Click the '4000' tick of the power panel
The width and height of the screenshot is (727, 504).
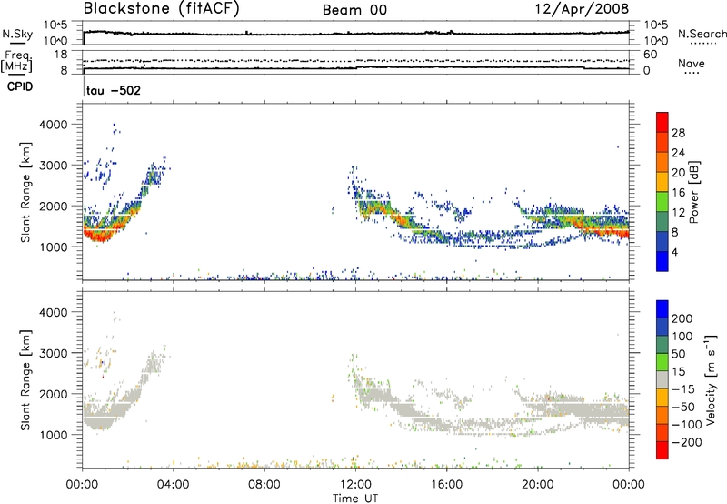pos(53,125)
